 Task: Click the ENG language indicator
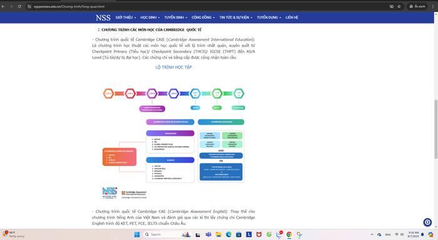(388, 234)
